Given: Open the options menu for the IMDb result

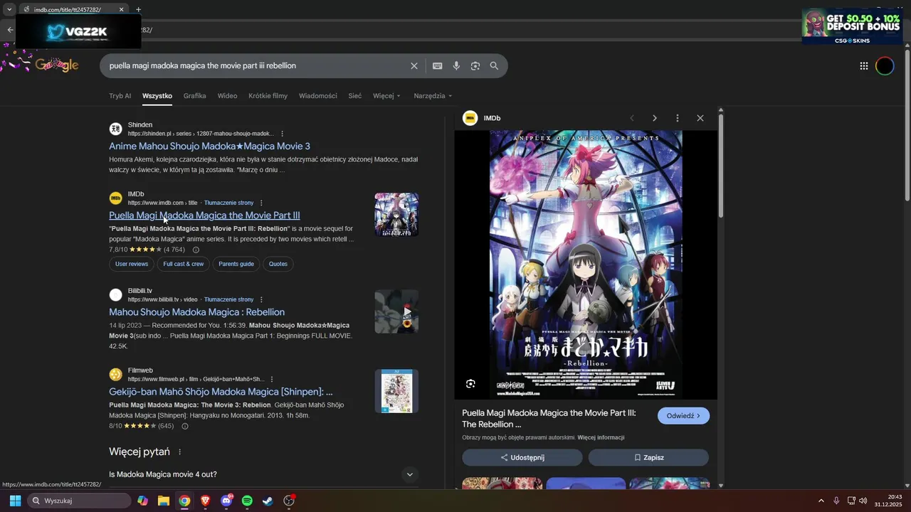Looking at the screenshot, I should tap(261, 203).
